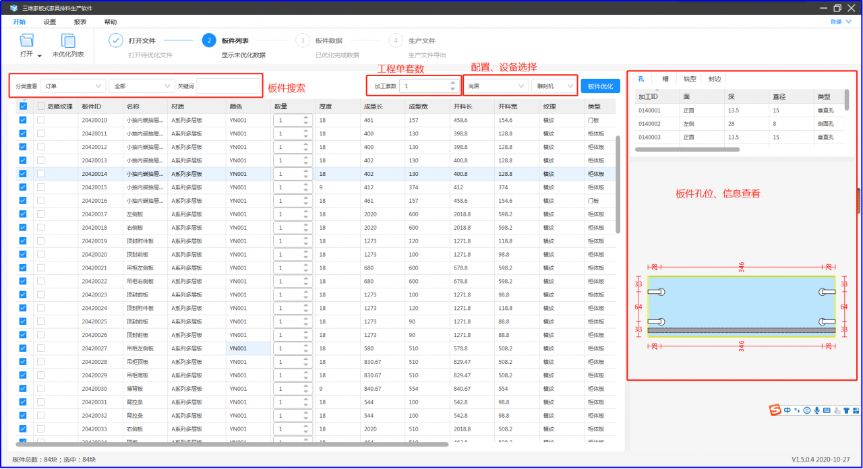Open the 未优化列表 list icon
Screen dimensions: 863x469
[68, 40]
